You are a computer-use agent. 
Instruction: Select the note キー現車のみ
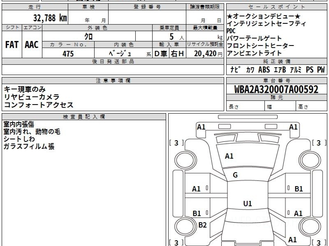pos(25,89)
